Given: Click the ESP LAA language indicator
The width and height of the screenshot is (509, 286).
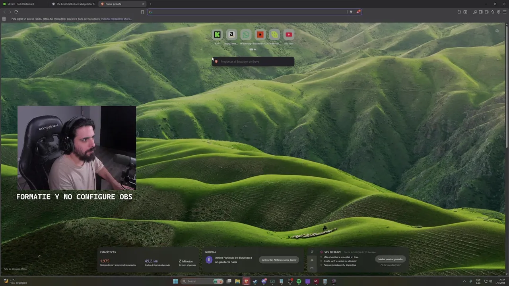Looking at the screenshot, I should [x=478, y=281].
